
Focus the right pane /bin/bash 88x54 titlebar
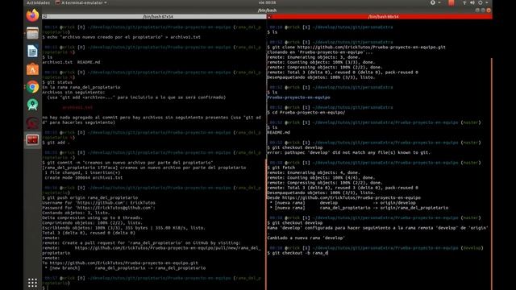coord(380,16)
